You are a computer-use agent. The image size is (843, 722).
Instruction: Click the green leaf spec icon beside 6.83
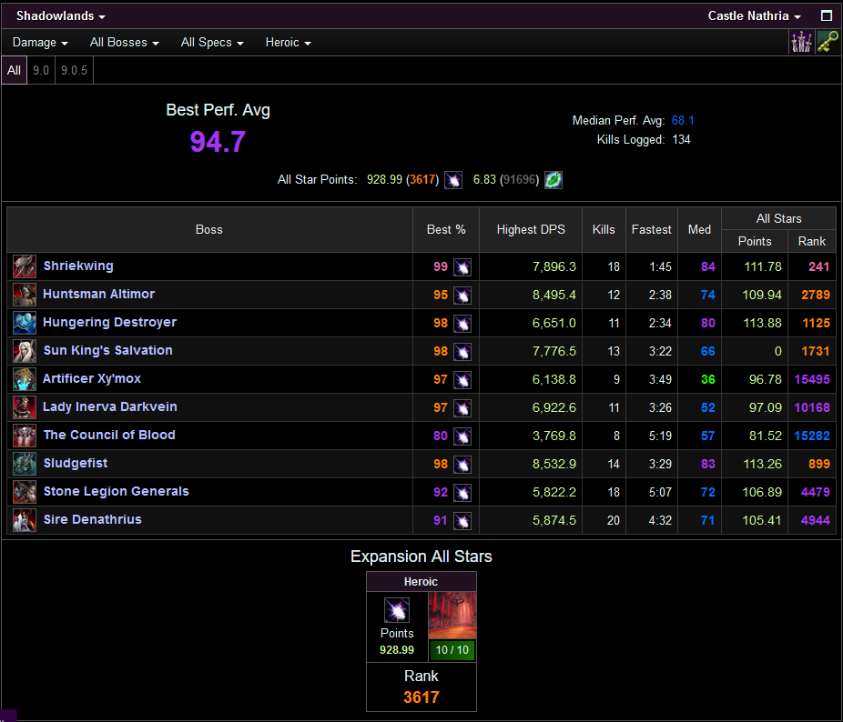[554, 180]
